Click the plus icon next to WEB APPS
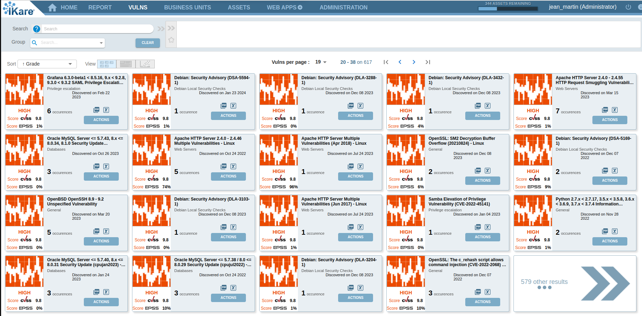This screenshot has height=316, width=642. pos(300,7)
